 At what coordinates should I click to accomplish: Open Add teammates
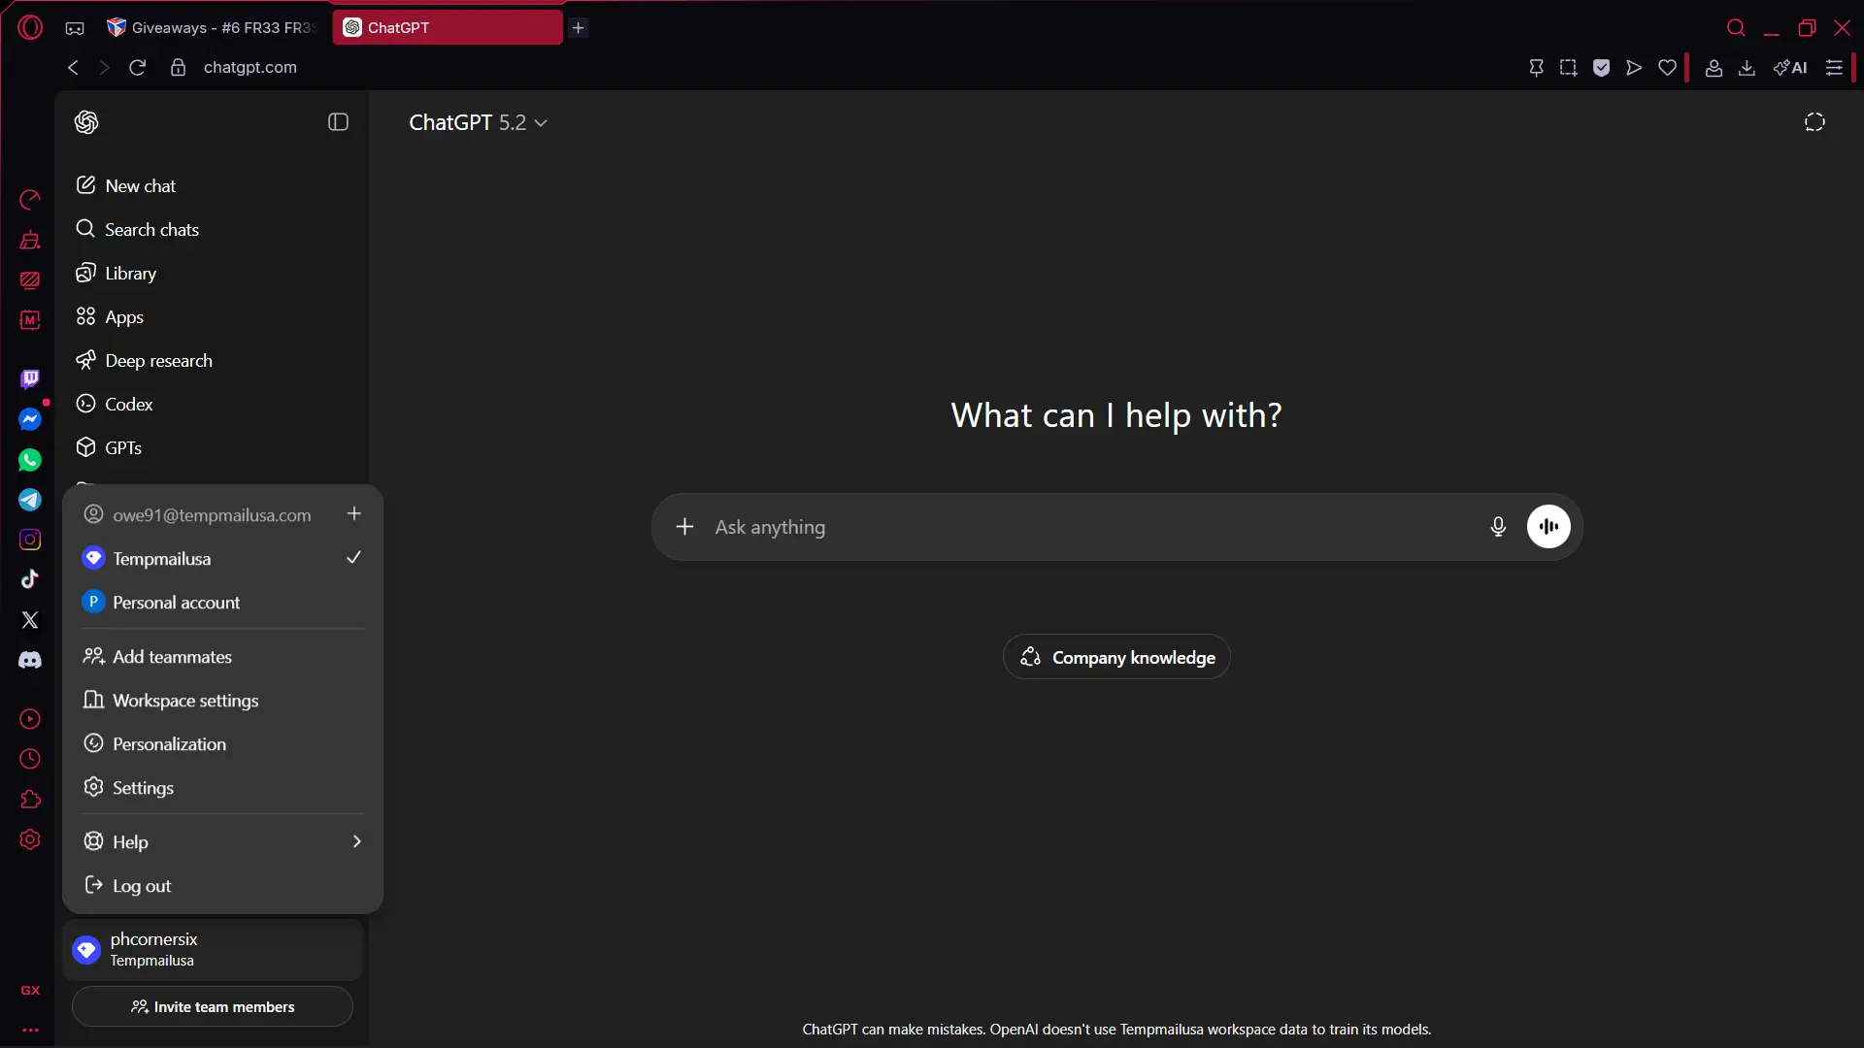click(x=222, y=656)
